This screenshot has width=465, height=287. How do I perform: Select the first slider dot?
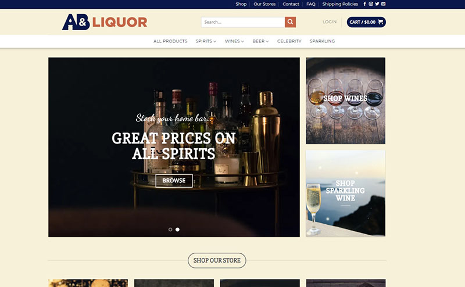coord(170,229)
